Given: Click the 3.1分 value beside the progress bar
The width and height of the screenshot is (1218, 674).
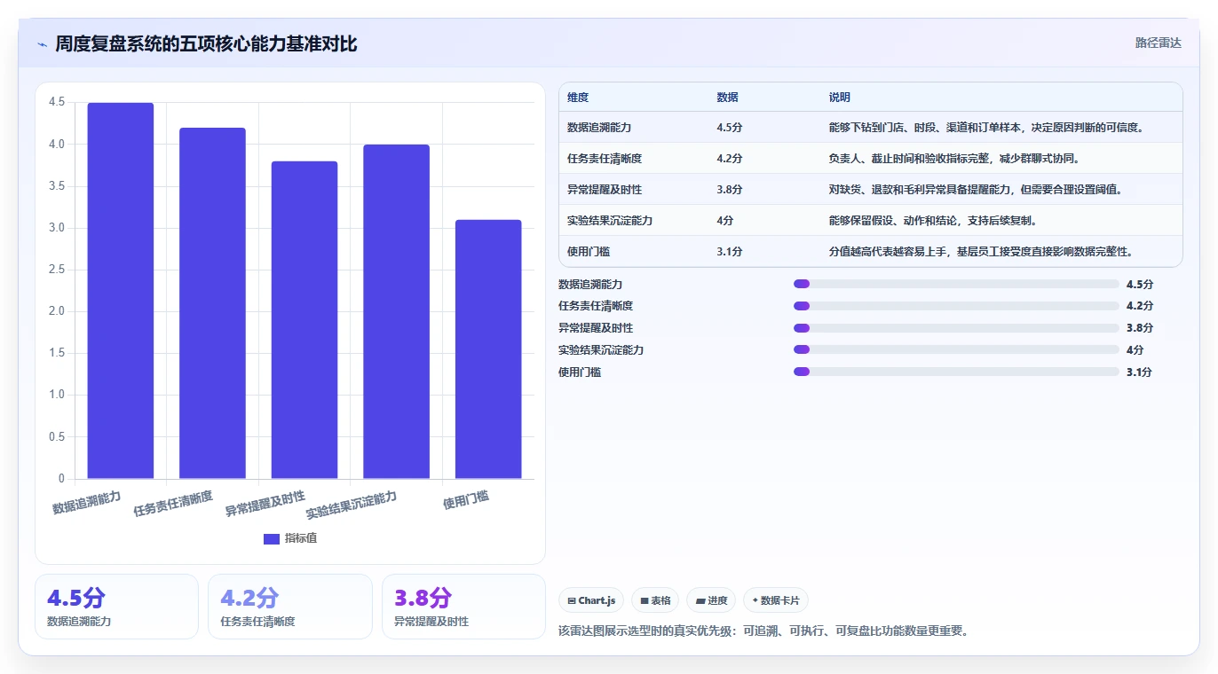Looking at the screenshot, I should [1140, 372].
